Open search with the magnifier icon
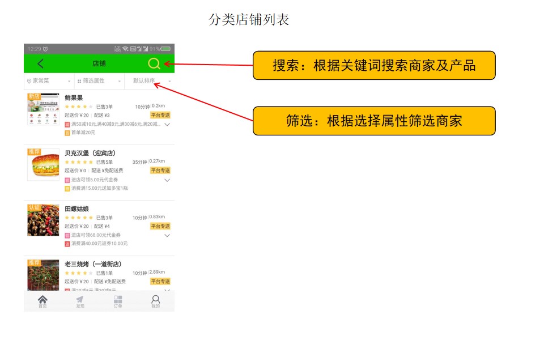Screen dimensions: 544x340 pos(154,63)
